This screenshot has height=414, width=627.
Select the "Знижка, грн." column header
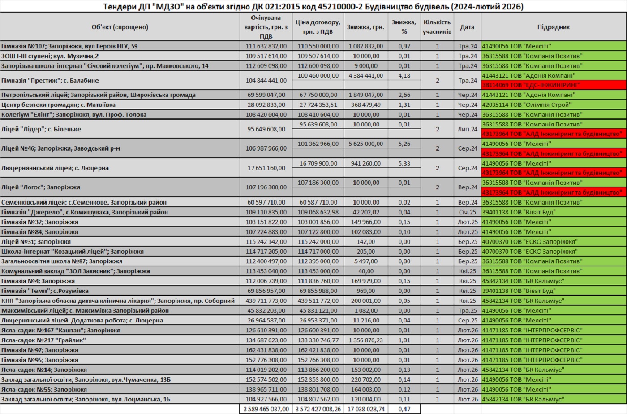[365, 27]
